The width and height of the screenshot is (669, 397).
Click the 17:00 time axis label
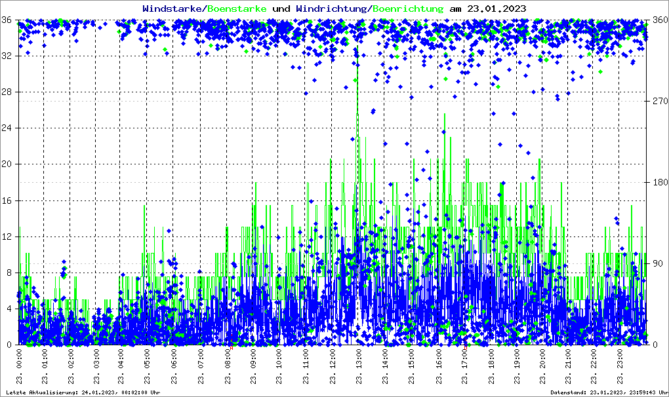pyautogui.click(x=465, y=366)
